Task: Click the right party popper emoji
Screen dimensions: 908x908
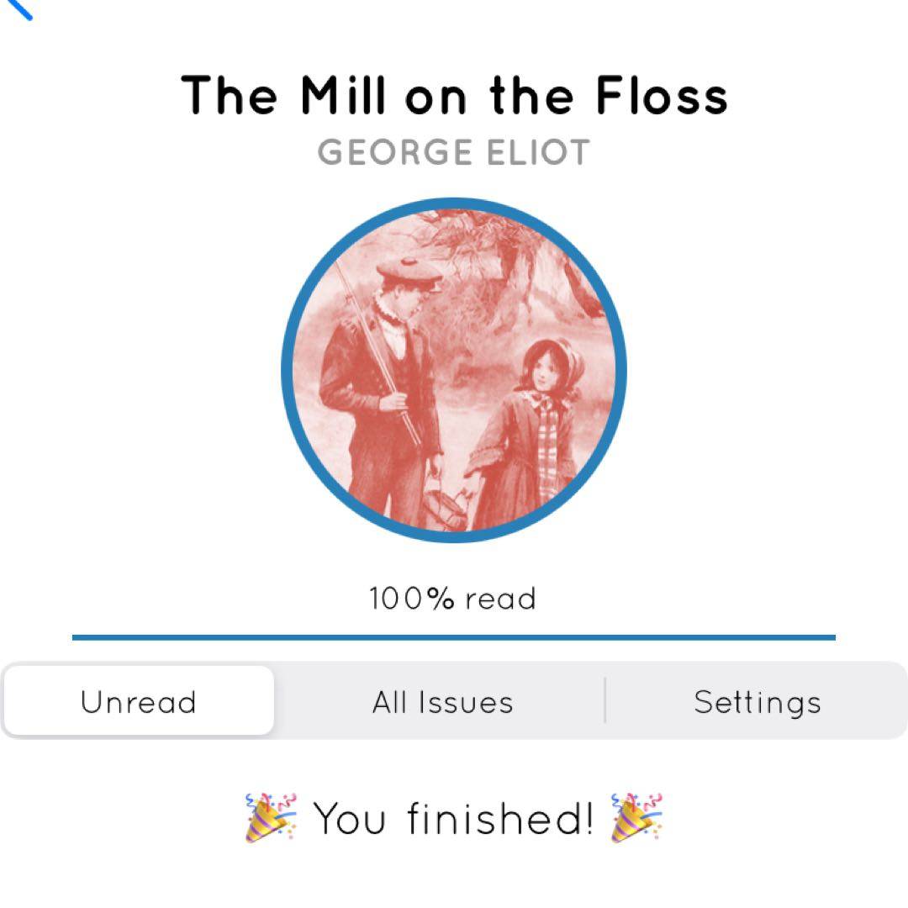Action: (637, 817)
